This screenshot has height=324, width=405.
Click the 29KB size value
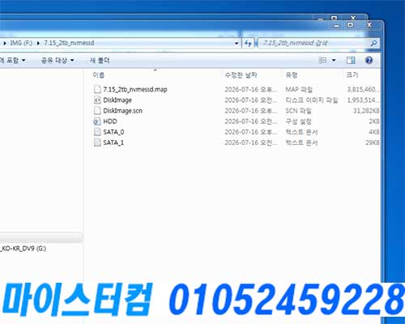tap(373, 143)
